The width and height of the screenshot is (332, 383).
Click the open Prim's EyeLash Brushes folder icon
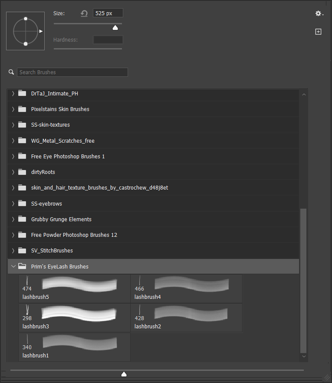[22, 266]
